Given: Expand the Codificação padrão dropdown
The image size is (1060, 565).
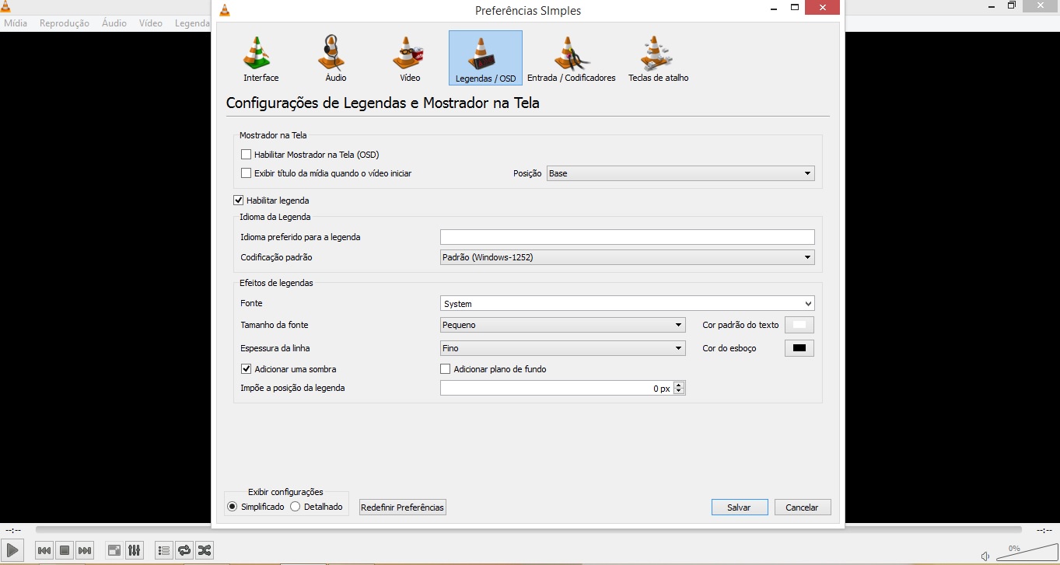Looking at the screenshot, I should [x=627, y=257].
